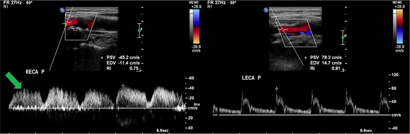Select the peak systolic caliper on the LECA waveform
This screenshot has height=134, width=410.
click(x=277, y=88)
